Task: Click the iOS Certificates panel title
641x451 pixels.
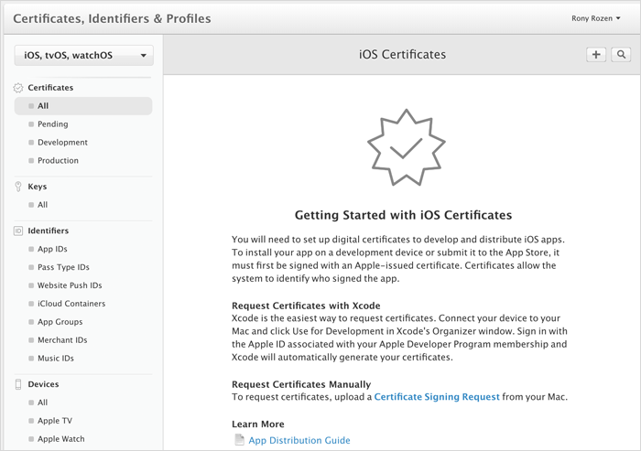Action: [402, 54]
